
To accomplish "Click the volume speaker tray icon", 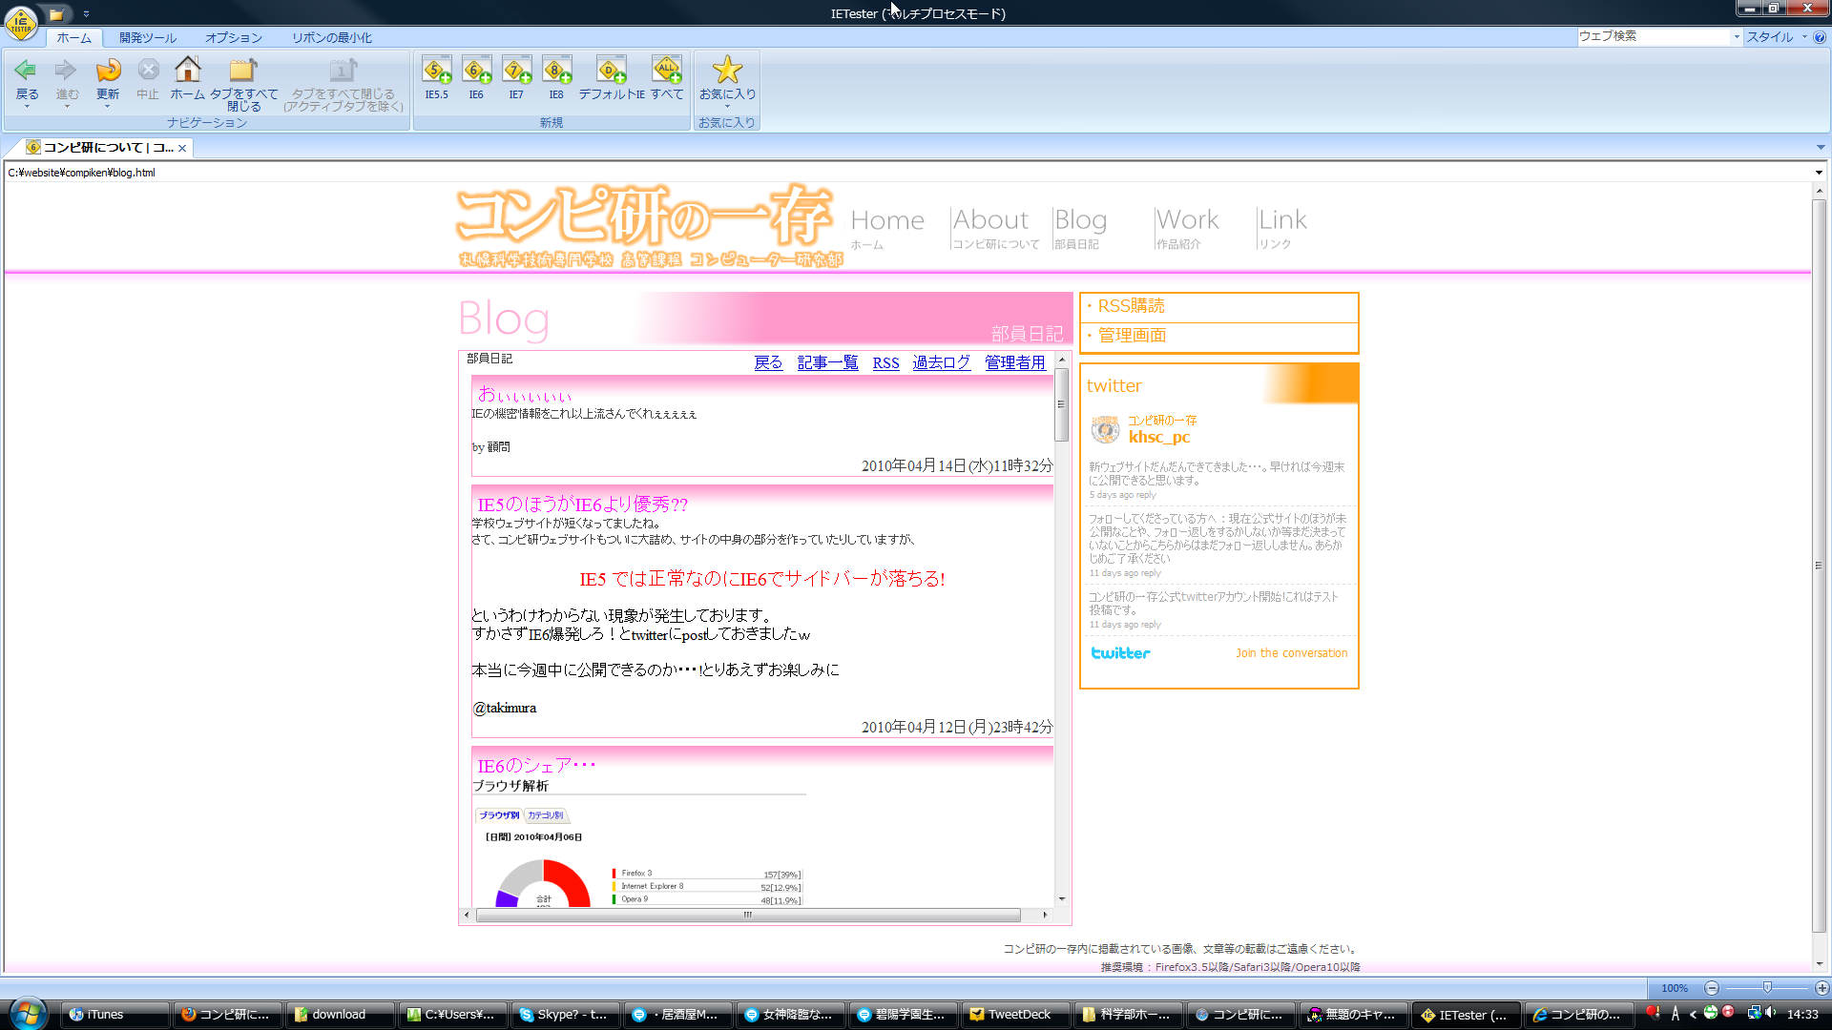I will coord(1771,1013).
